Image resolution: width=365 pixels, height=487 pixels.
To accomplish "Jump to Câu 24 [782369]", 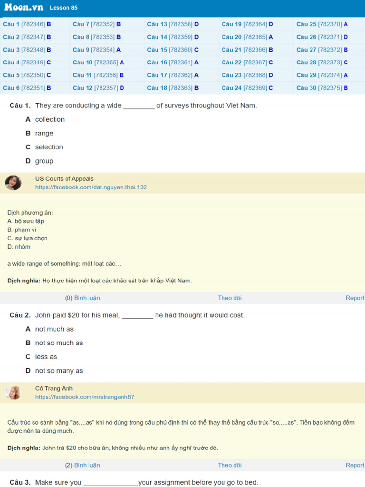I will pos(247,88).
